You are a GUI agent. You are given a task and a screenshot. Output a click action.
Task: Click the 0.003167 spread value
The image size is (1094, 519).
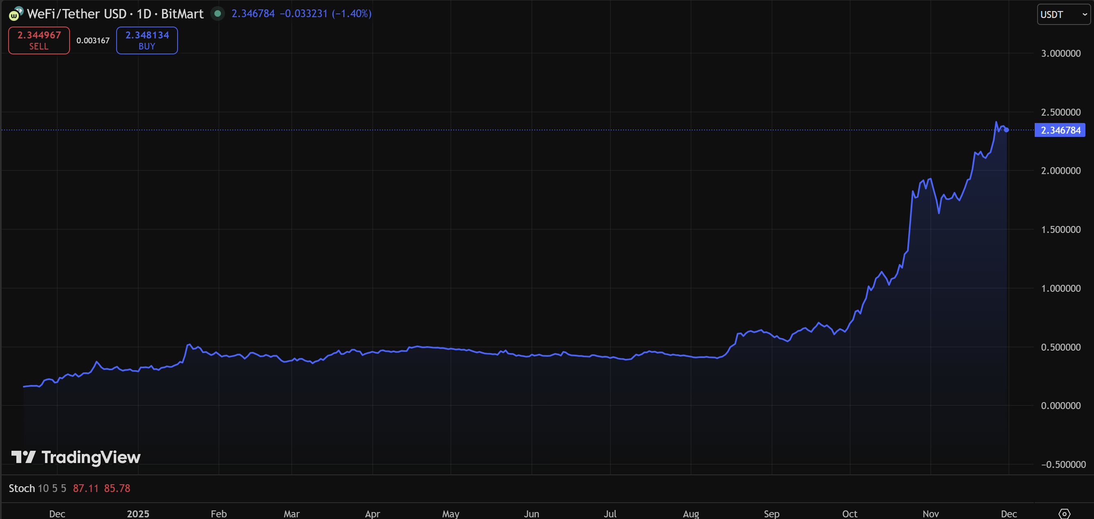click(93, 40)
